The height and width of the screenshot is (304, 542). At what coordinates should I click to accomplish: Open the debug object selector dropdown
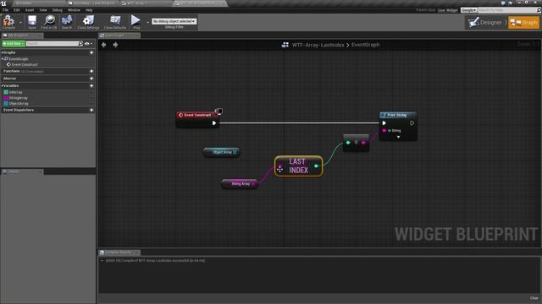(x=174, y=21)
